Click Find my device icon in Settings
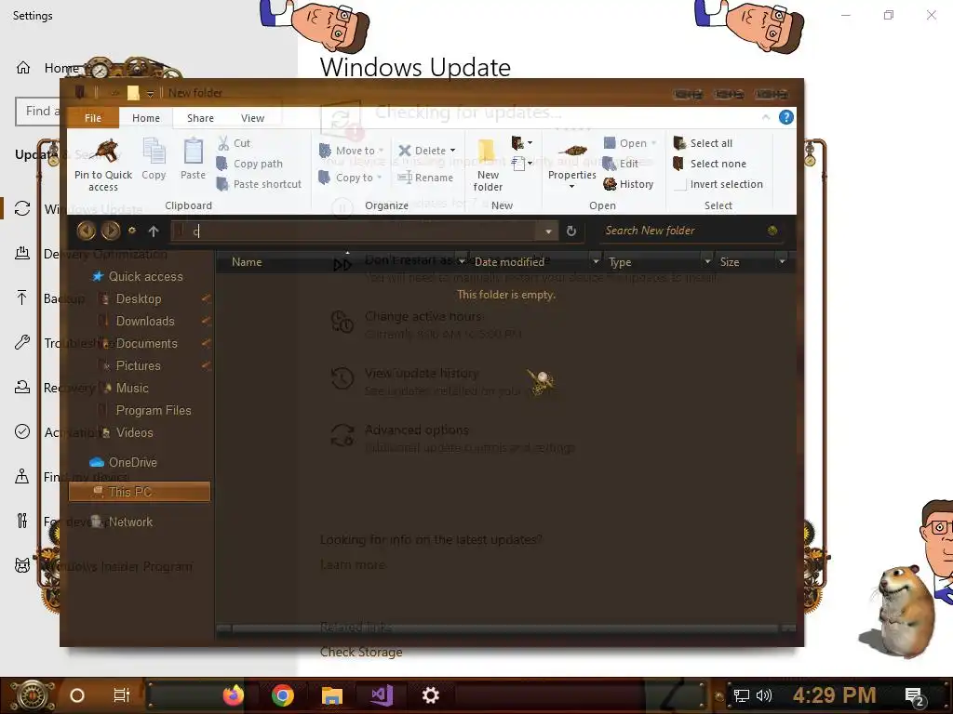The height and width of the screenshot is (714, 953). click(x=22, y=477)
